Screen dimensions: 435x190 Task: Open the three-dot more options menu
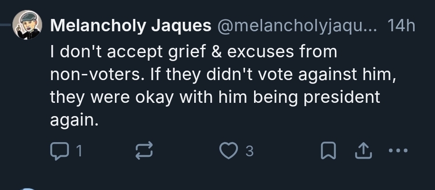pos(398,151)
